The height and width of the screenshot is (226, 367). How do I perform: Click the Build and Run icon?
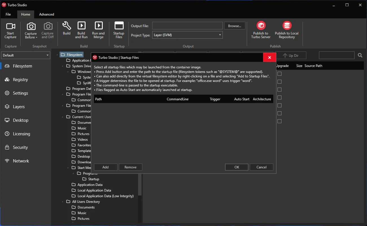click(x=81, y=26)
